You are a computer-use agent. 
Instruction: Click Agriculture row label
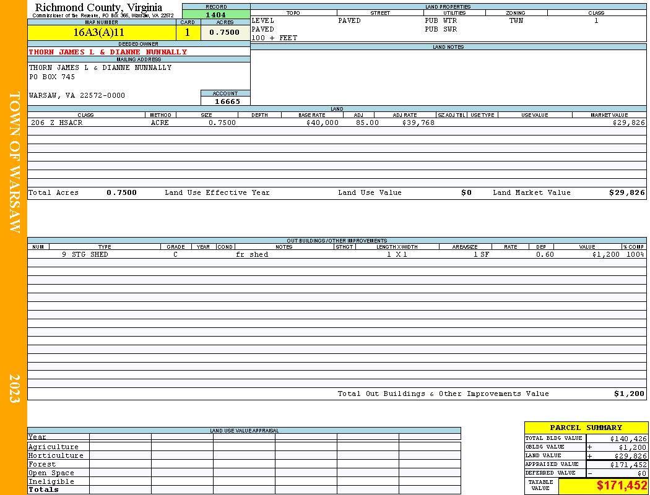pyautogui.click(x=53, y=447)
